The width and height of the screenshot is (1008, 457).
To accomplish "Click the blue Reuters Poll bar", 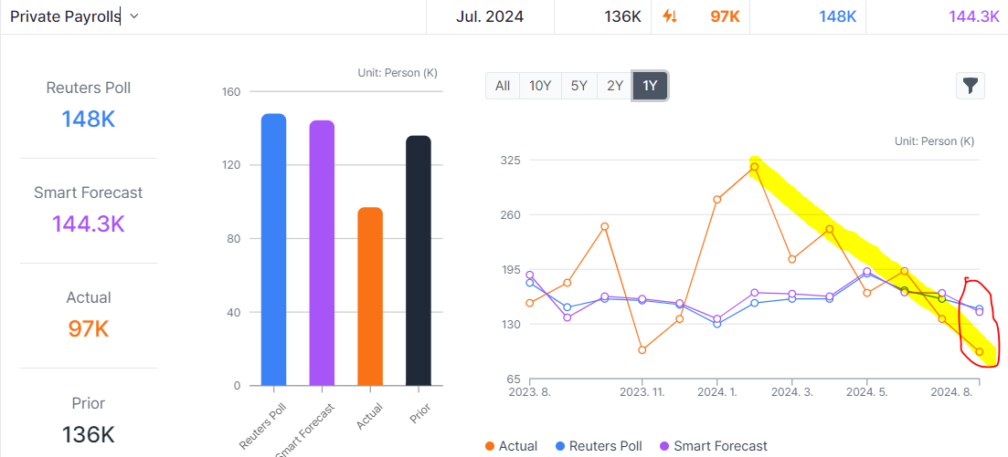I will point(273,249).
